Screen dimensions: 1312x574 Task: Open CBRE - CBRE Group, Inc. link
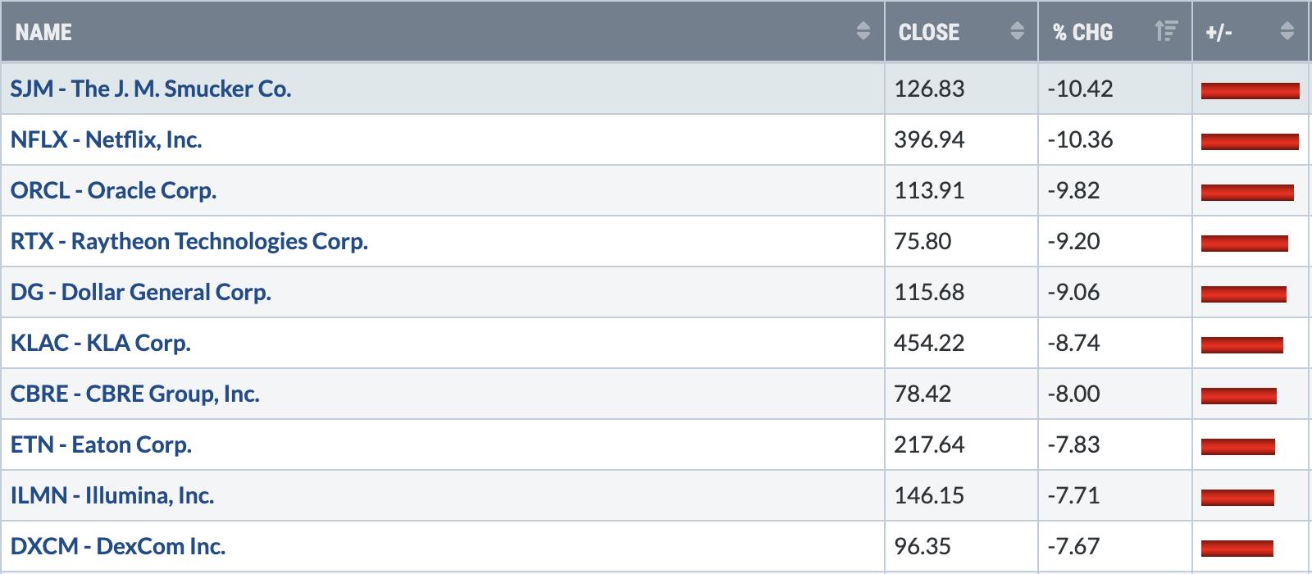pos(134,394)
